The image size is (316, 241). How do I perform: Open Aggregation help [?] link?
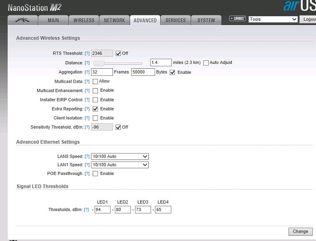pos(87,72)
